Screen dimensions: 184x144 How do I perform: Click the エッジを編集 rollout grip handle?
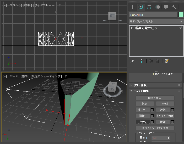click(x=179, y=91)
